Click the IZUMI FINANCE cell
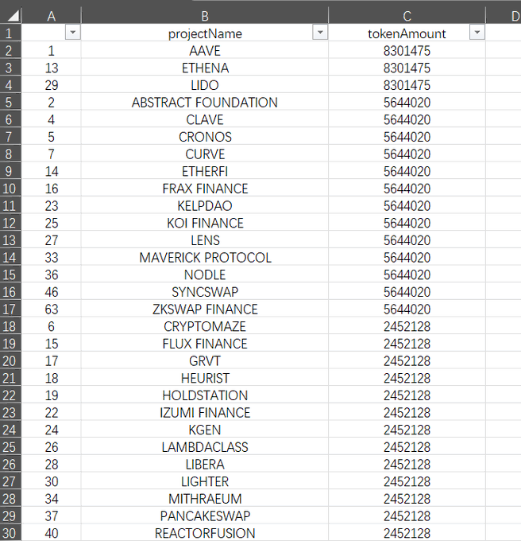The image size is (521, 541). click(205, 413)
